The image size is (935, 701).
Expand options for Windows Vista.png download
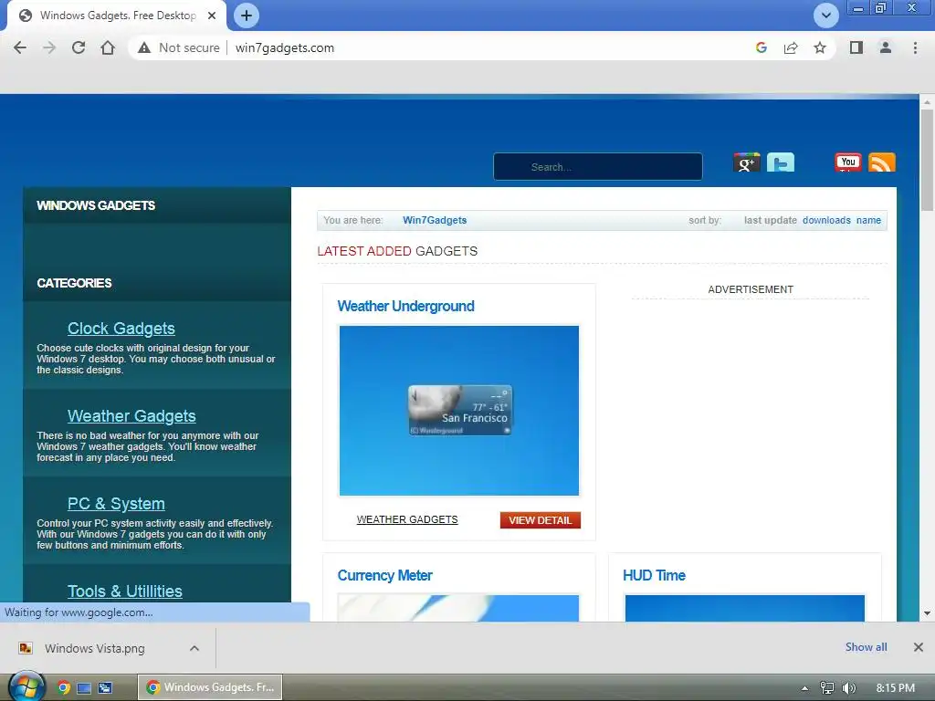pyautogui.click(x=194, y=648)
